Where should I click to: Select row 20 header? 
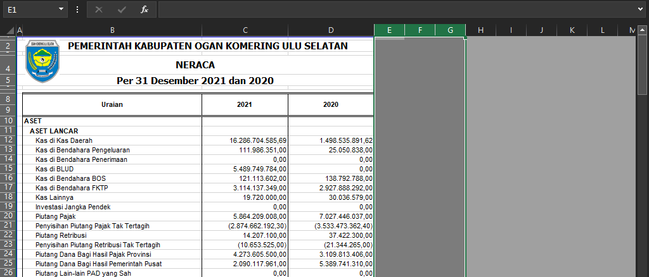click(x=8, y=216)
